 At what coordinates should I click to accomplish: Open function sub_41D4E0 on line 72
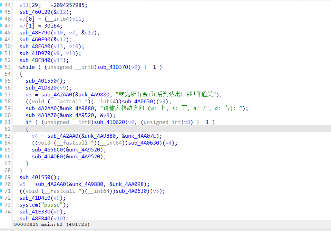point(35,198)
